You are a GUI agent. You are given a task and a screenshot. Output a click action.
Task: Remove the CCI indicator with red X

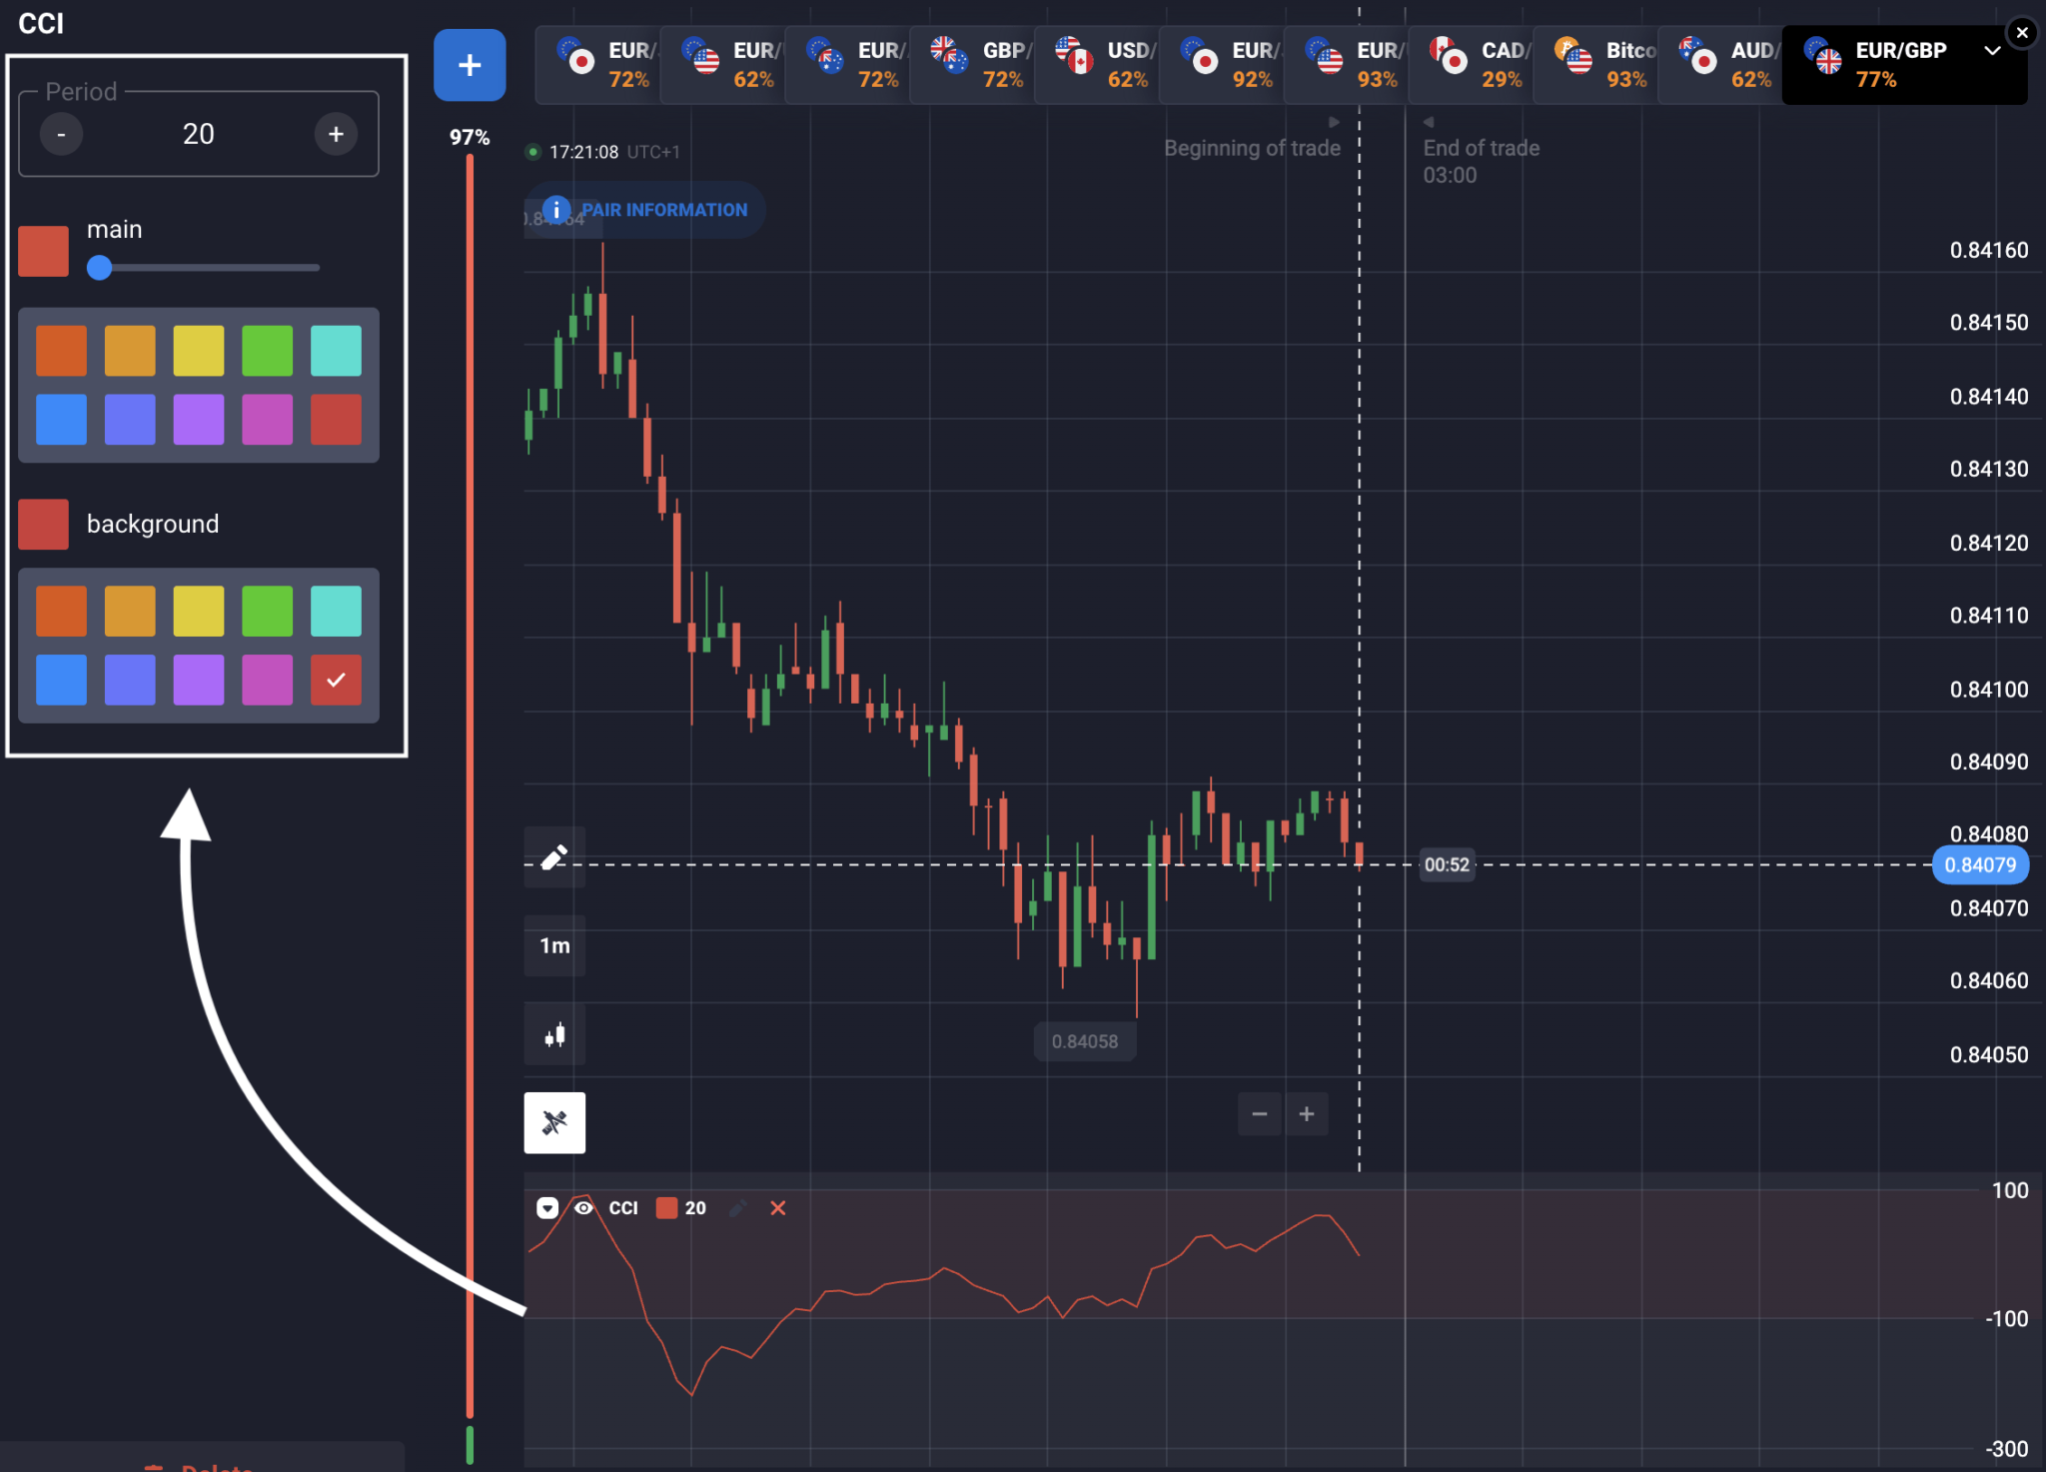tap(778, 1208)
